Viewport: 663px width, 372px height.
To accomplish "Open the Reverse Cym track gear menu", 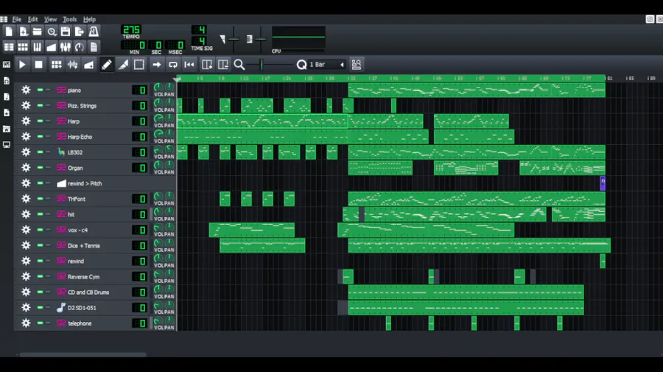I will click(x=26, y=276).
